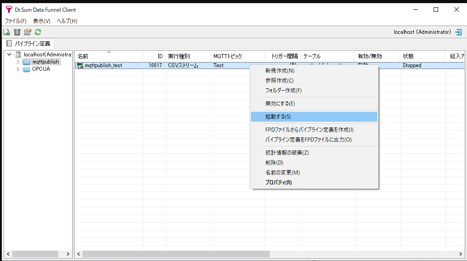Choose 名前の変更(M) from context menu
This screenshot has width=467, height=261.
[x=314, y=173]
